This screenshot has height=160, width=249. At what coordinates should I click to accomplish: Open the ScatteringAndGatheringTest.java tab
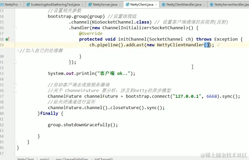[55, 4]
